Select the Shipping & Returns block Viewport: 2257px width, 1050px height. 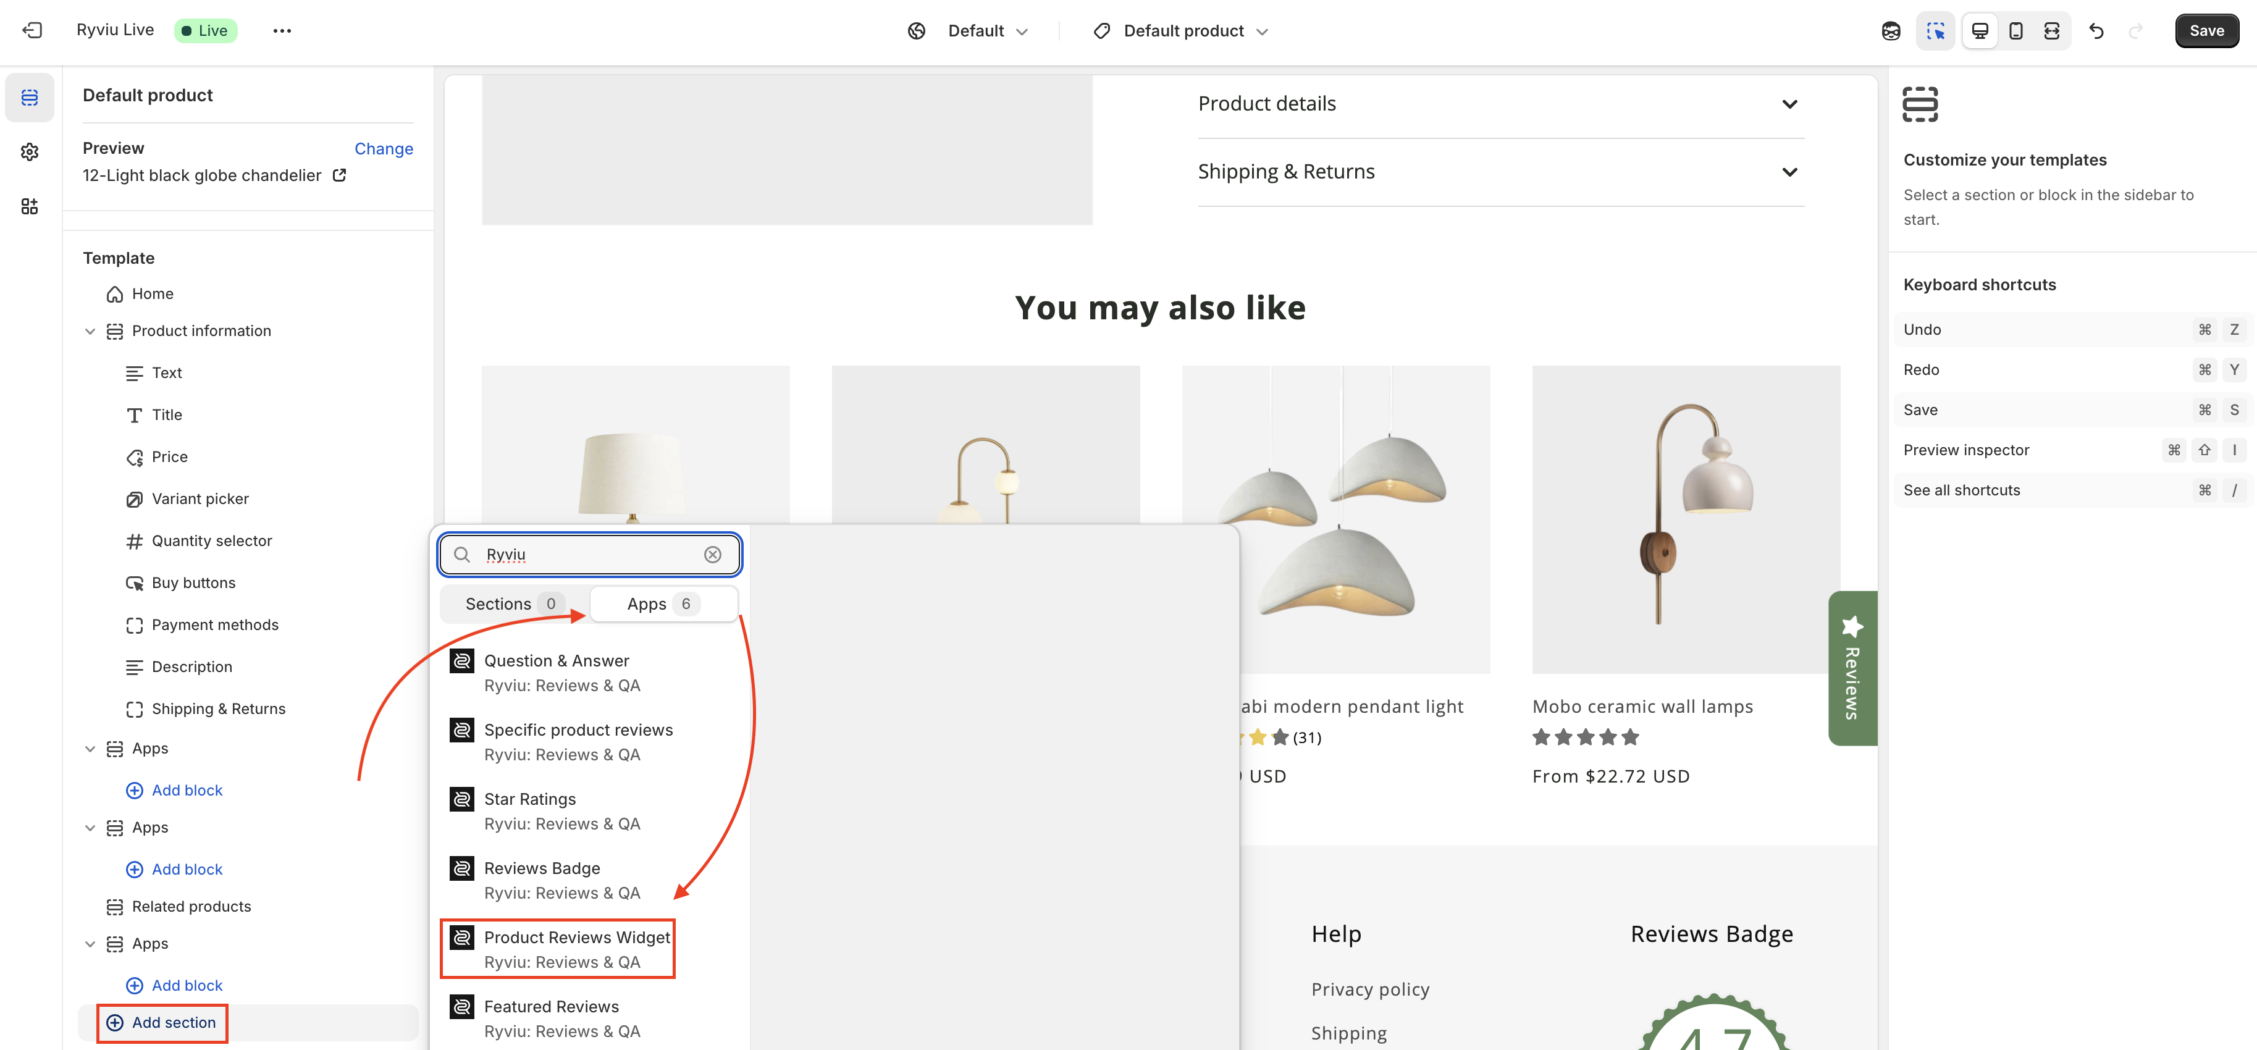pyautogui.click(x=218, y=710)
